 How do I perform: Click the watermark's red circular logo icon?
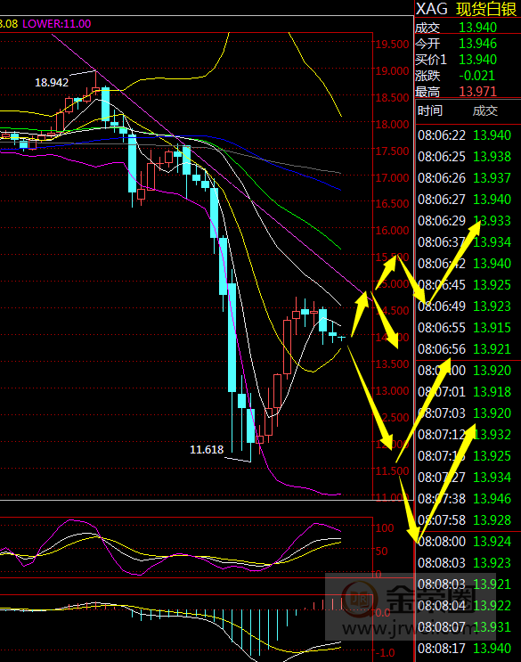tap(358, 598)
